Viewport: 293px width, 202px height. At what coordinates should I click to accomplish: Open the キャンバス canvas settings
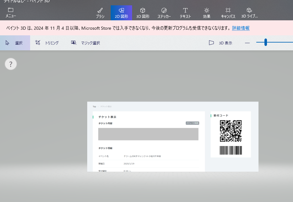228,13
